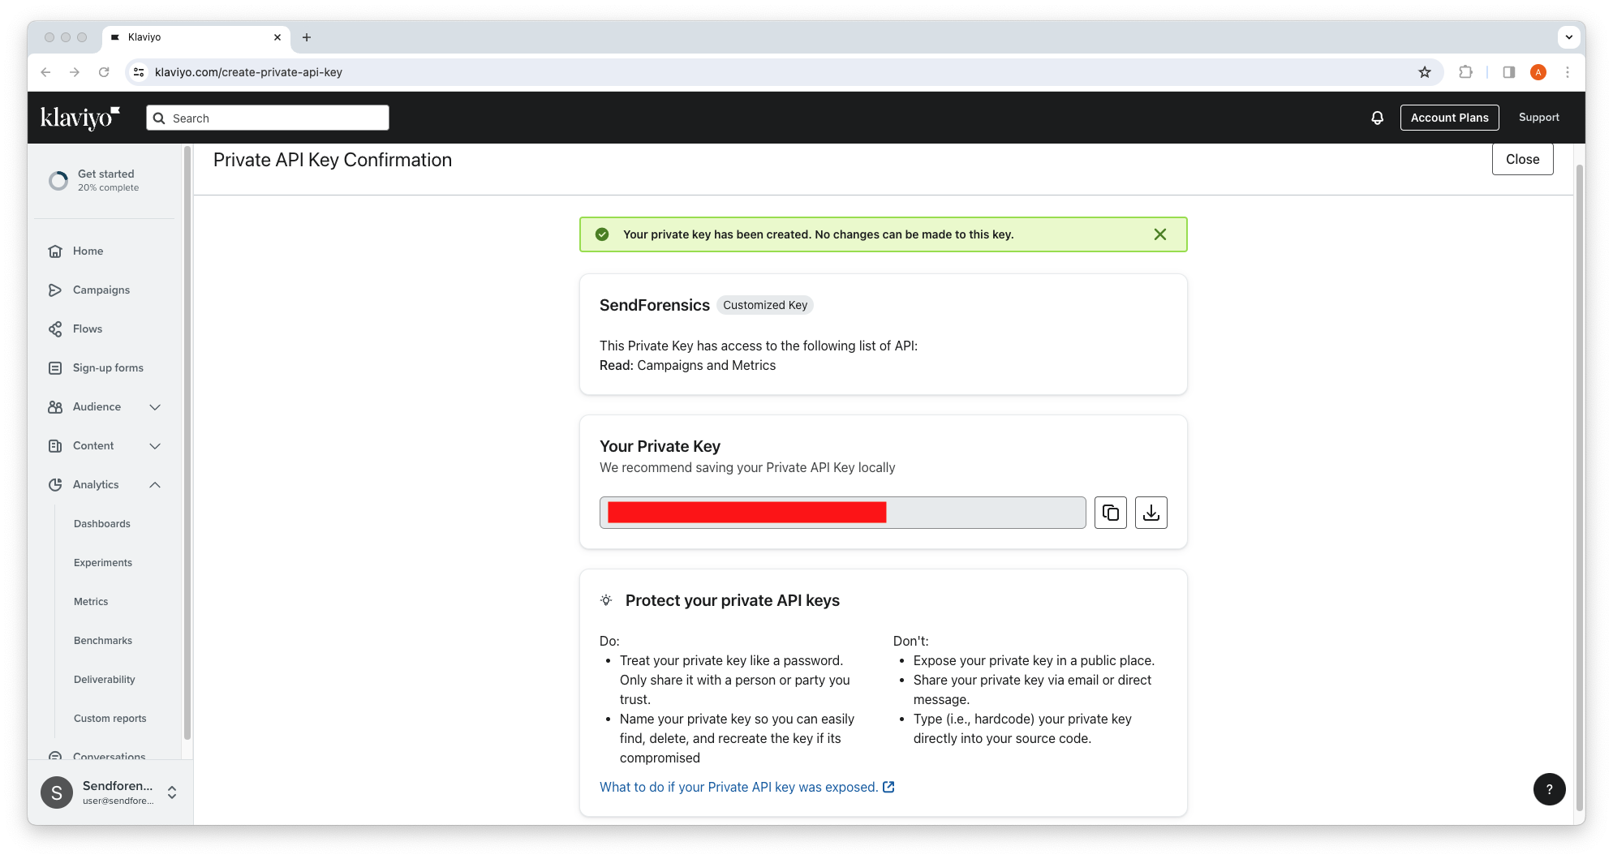Image resolution: width=1613 pixels, height=859 pixels.
Task: Open Sign-up forms
Action: [108, 368]
